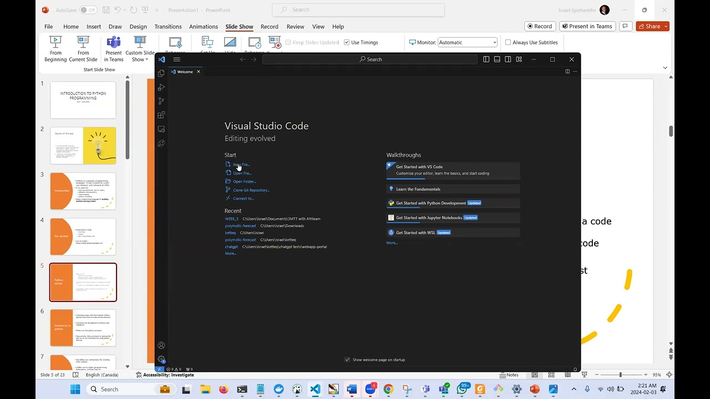Open the Manage gear in VS Code
The height and width of the screenshot is (399, 710).
point(161,359)
